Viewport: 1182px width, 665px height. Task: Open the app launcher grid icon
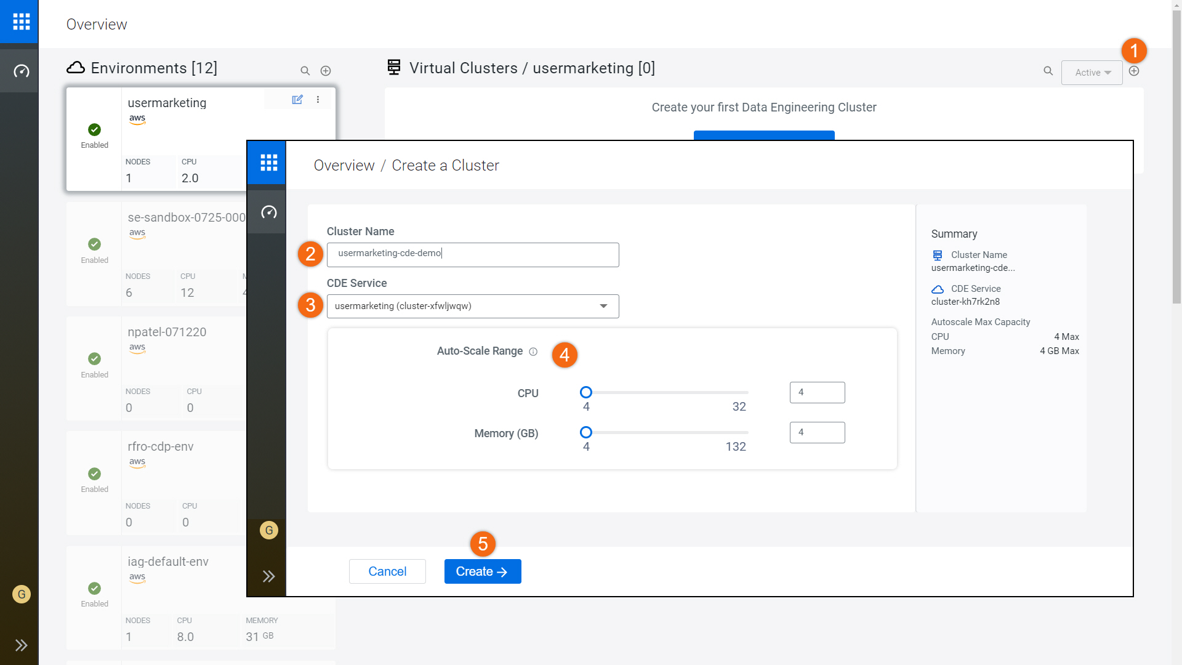tap(20, 21)
